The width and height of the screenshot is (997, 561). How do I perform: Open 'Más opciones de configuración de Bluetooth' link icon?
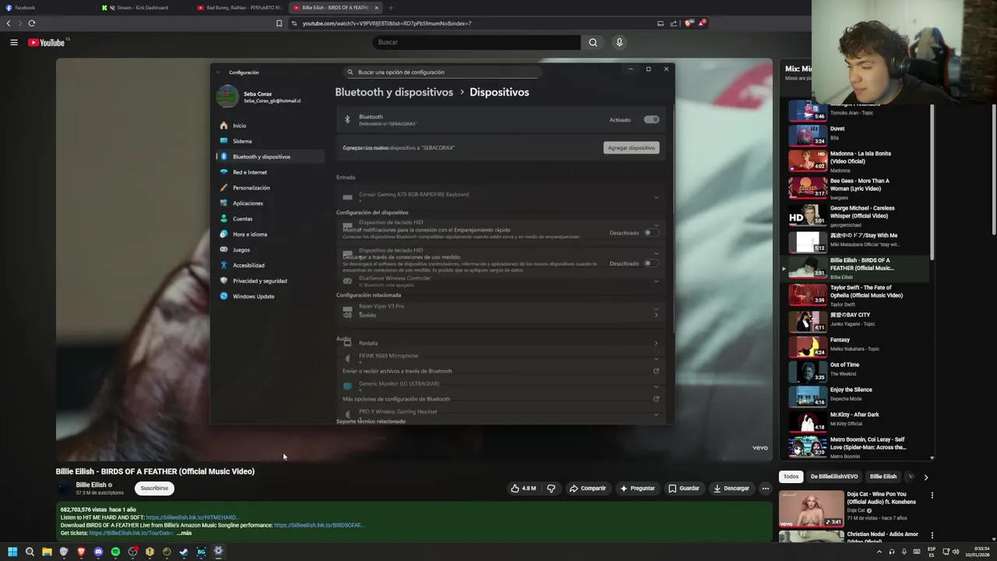pyautogui.click(x=656, y=399)
